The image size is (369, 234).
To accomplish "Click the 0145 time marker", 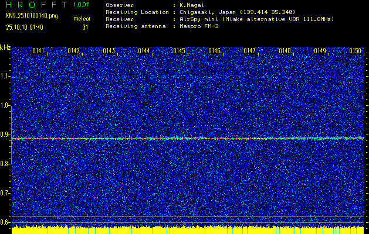I will [x=180, y=51].
